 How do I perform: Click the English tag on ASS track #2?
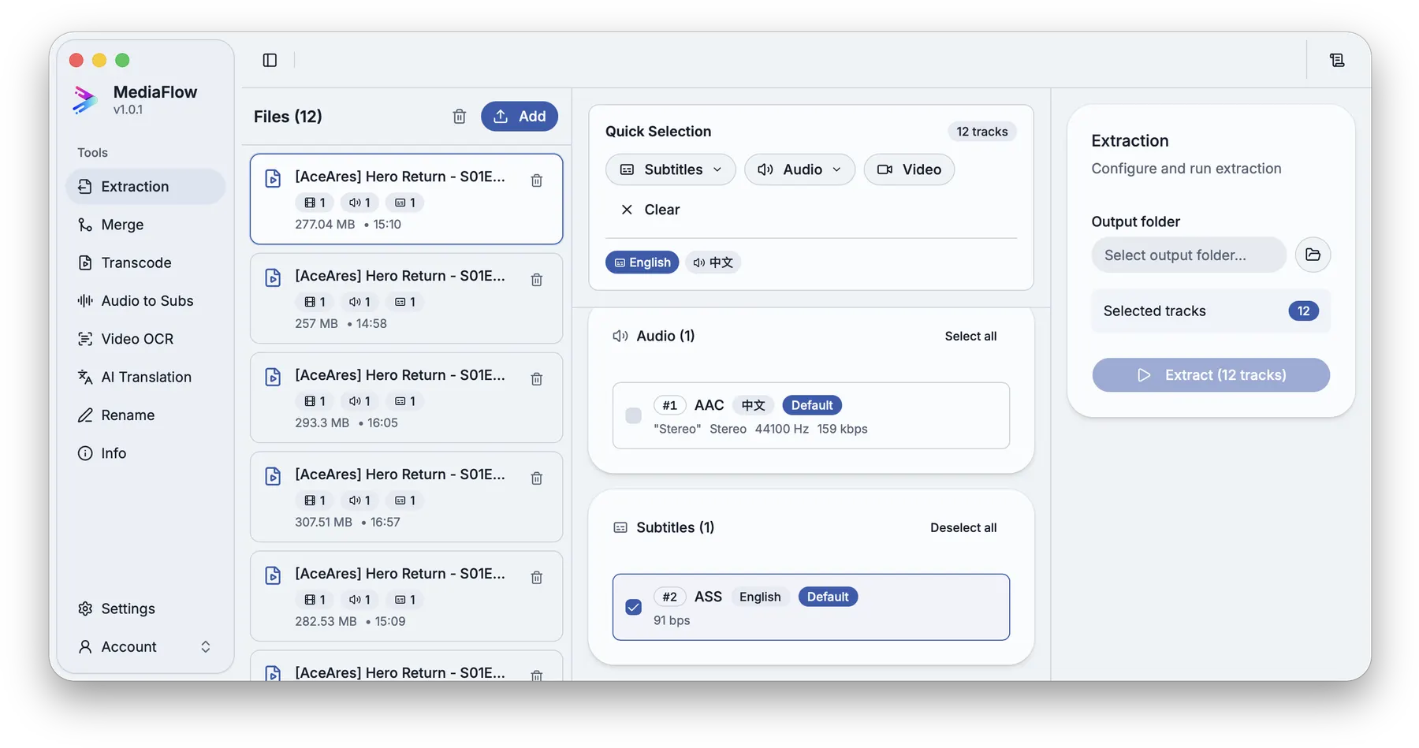[x=760, y=597]
